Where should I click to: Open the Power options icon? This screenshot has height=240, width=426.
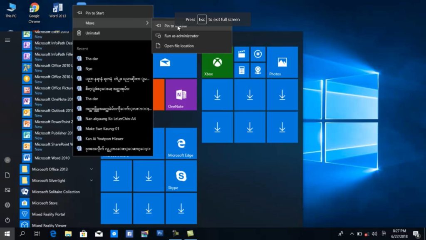pos(7,220)
